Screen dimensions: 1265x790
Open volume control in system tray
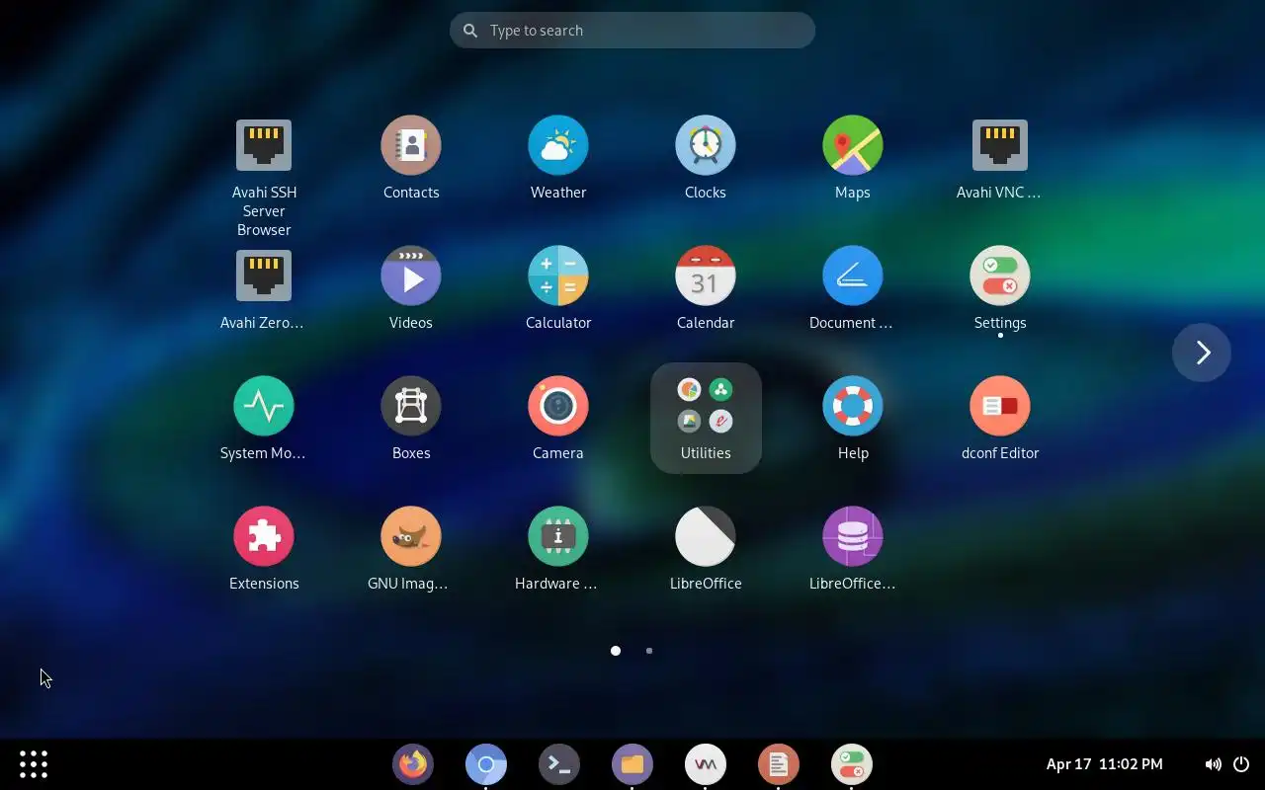tap(1213, 764)
